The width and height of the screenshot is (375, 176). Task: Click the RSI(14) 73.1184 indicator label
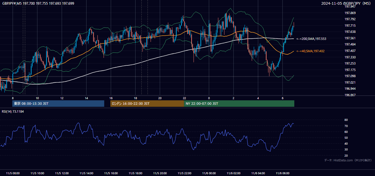pos(13,111)
